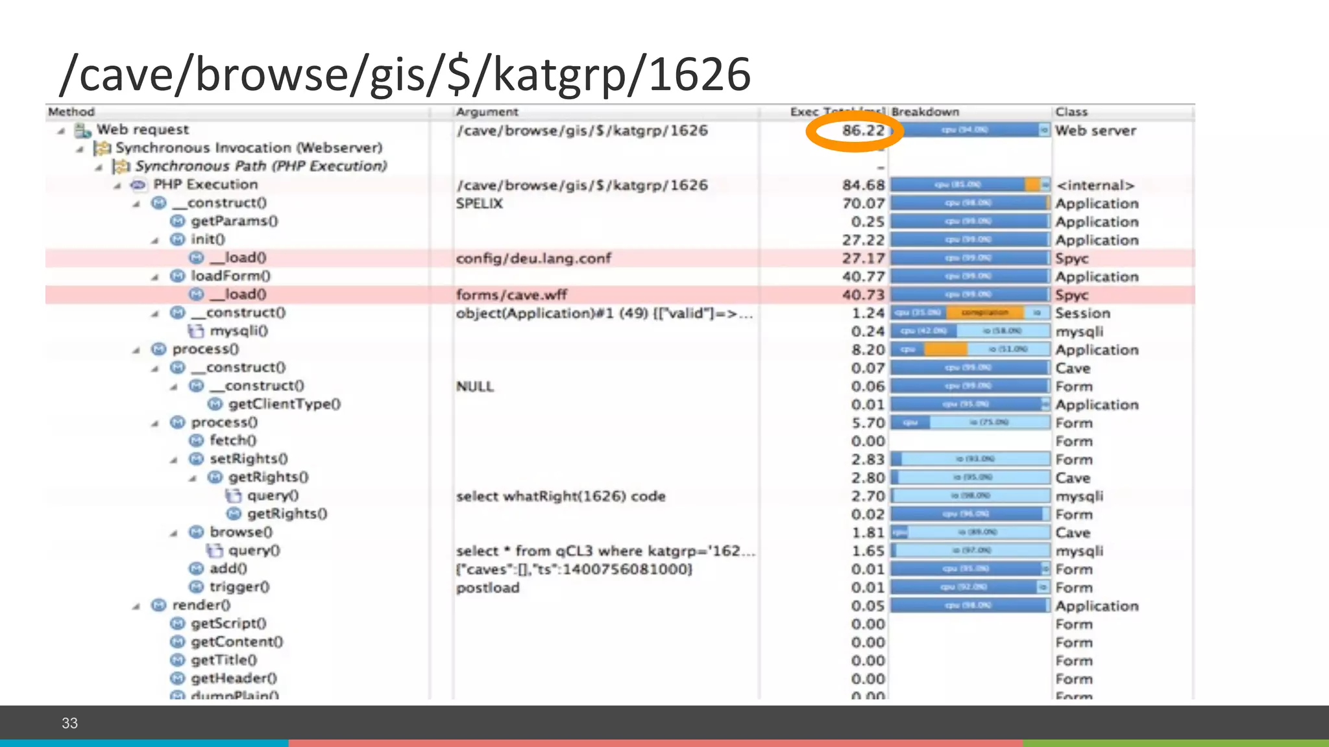This screenshot has height=747, width=1329.
Task: Click the breakdown bar in Session row
Action: 970,313
